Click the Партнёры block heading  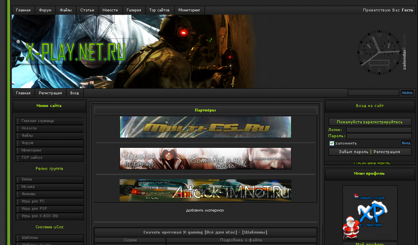205,110
